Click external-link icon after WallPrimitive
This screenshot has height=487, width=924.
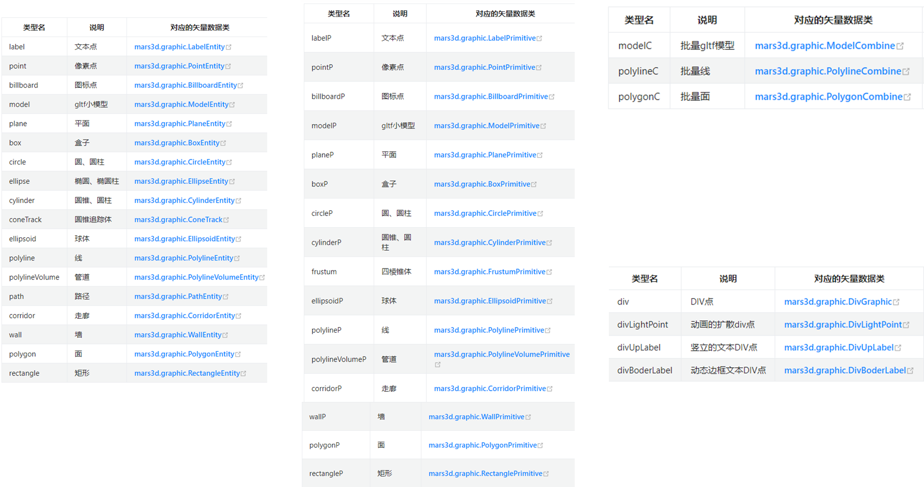(528, 417)
